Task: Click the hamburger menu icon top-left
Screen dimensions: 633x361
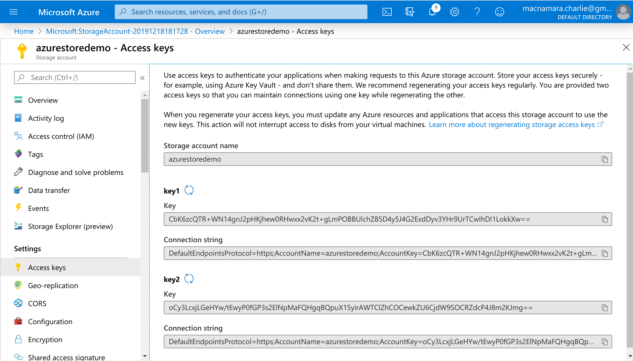Action: [14, 12]
